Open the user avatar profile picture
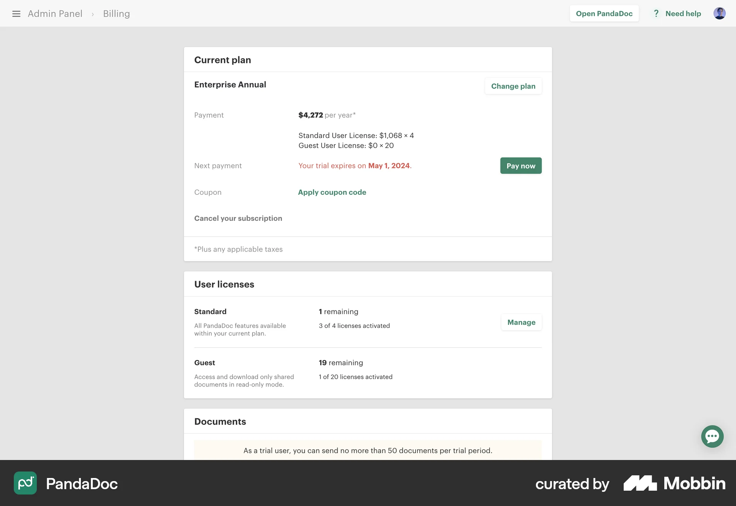The image size is (736, 506). 720,13
